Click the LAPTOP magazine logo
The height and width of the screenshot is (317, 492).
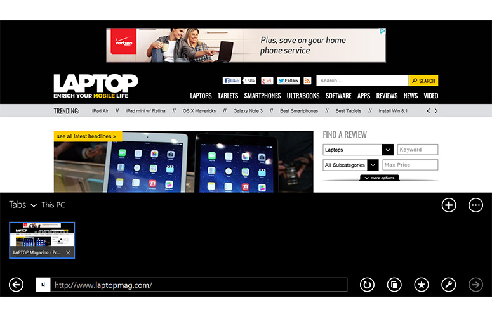[x=96, y=86]
